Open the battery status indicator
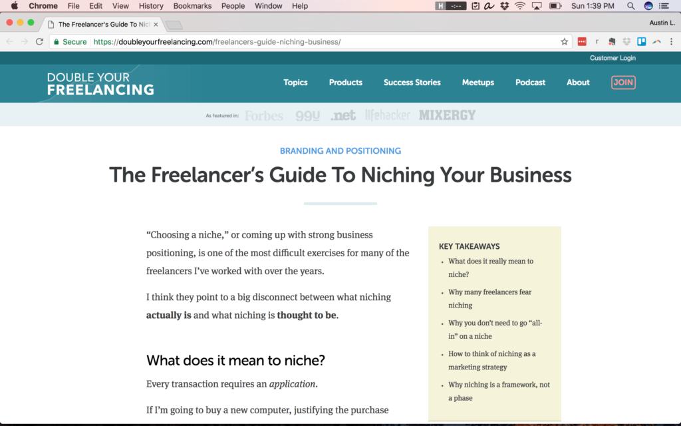The height and width of the screenshot is (426, 681). pyautogui.click(x=555, y=6)
